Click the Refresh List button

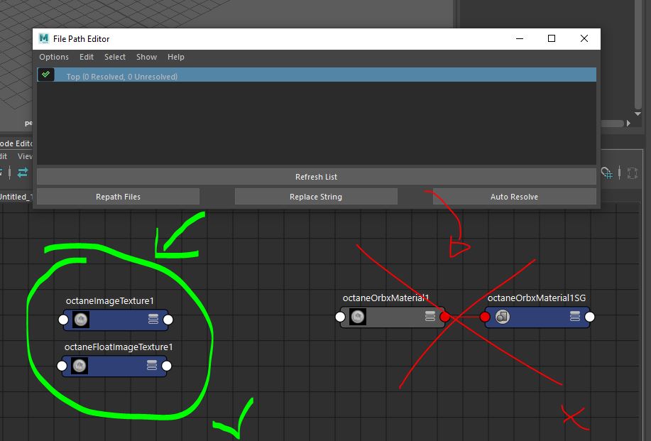click(317, 177)
